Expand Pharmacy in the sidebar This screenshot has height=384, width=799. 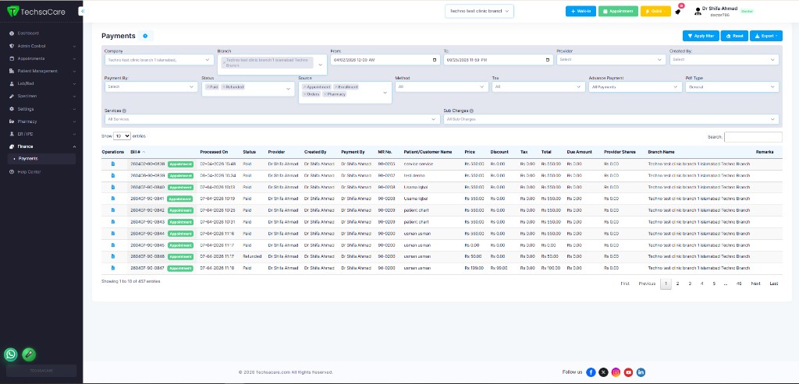(42, 122)
